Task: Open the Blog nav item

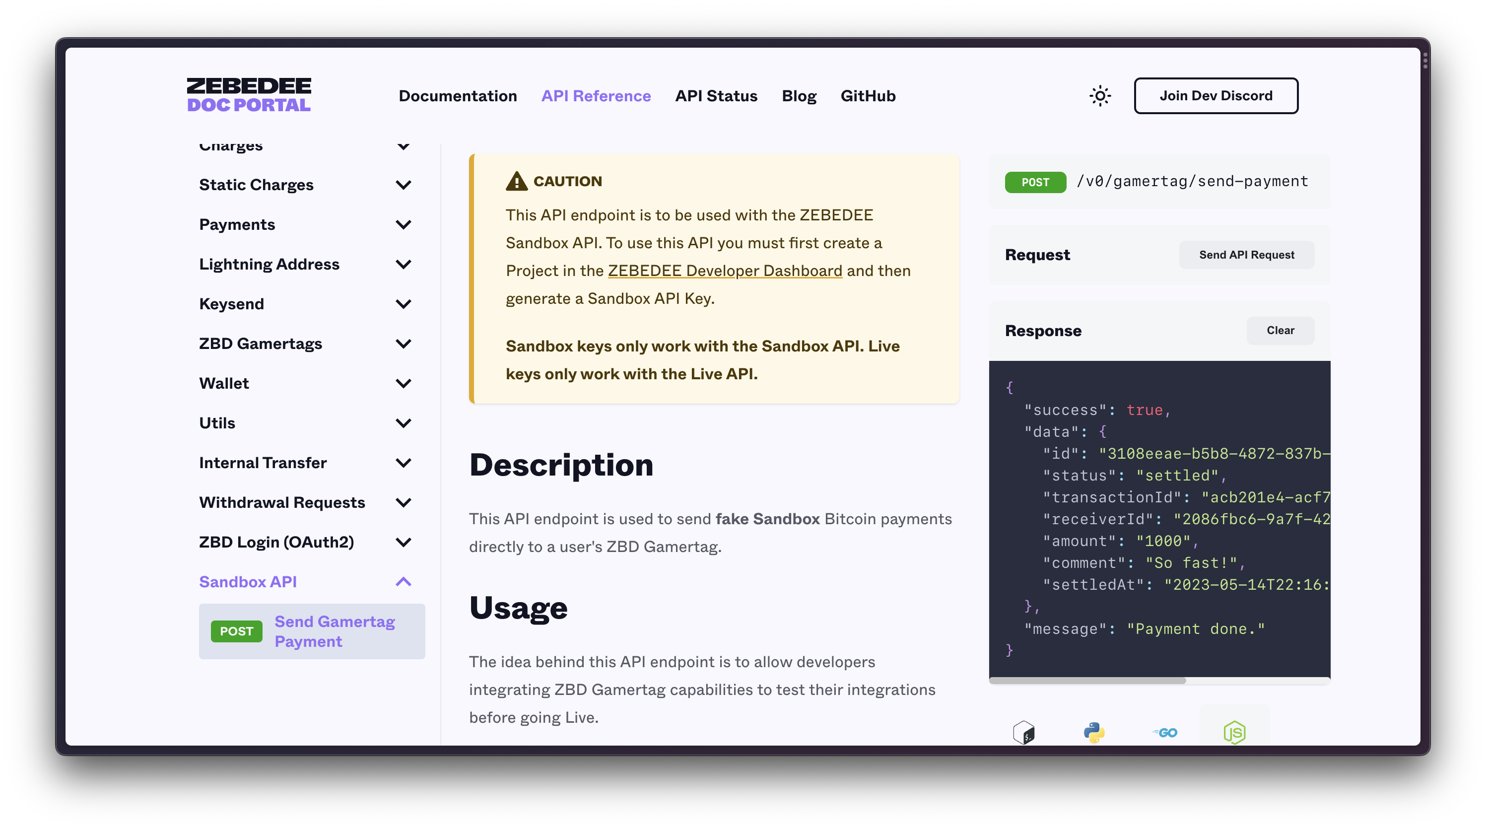Action: coord(799,96)
